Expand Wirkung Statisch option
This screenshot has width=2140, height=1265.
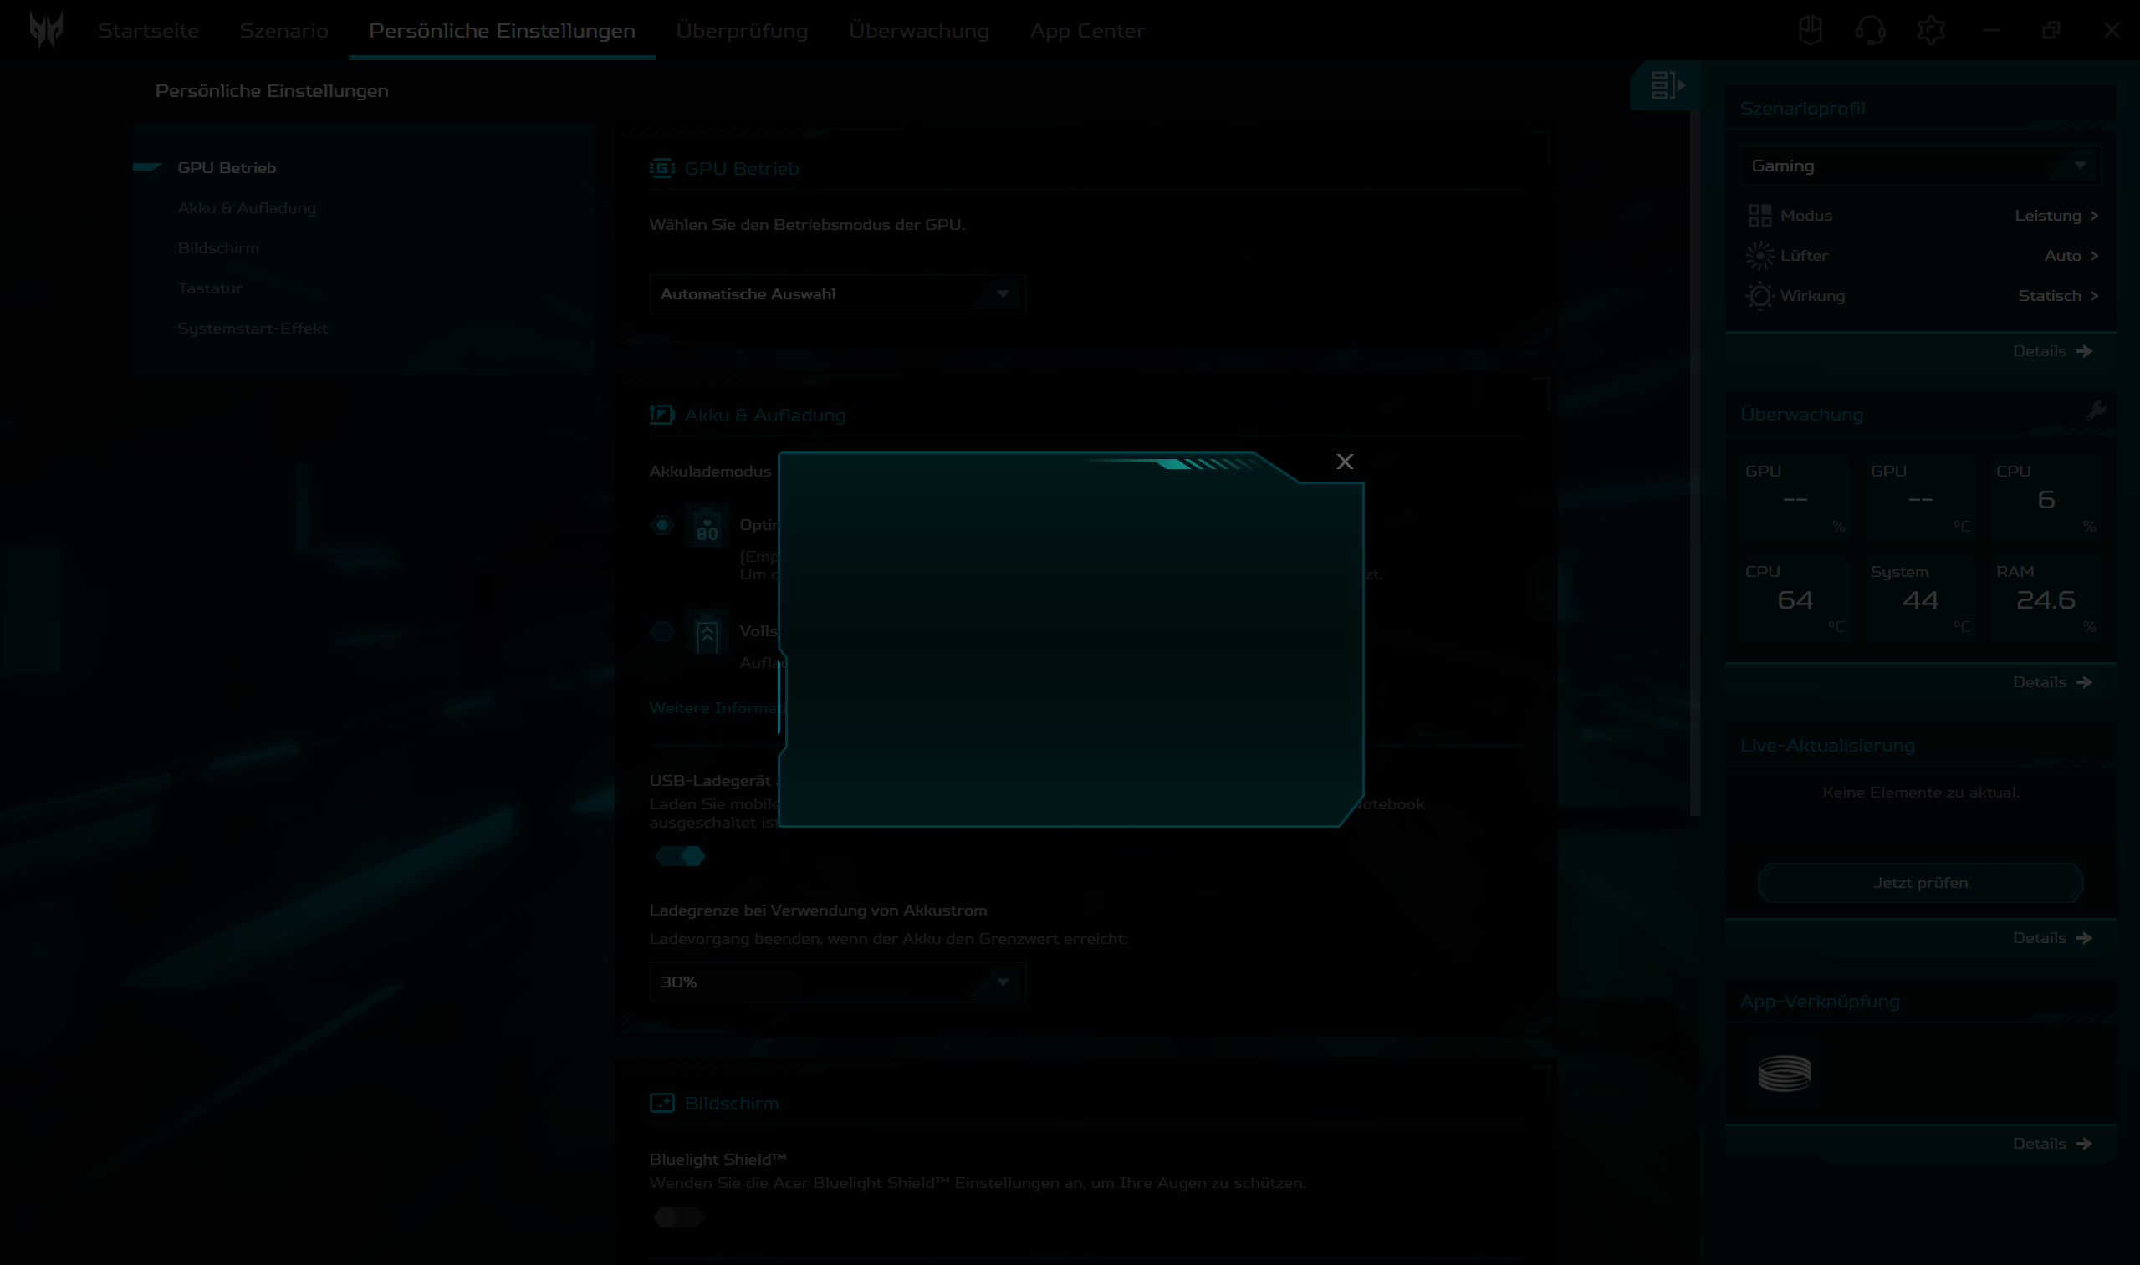click(2057, 296)
